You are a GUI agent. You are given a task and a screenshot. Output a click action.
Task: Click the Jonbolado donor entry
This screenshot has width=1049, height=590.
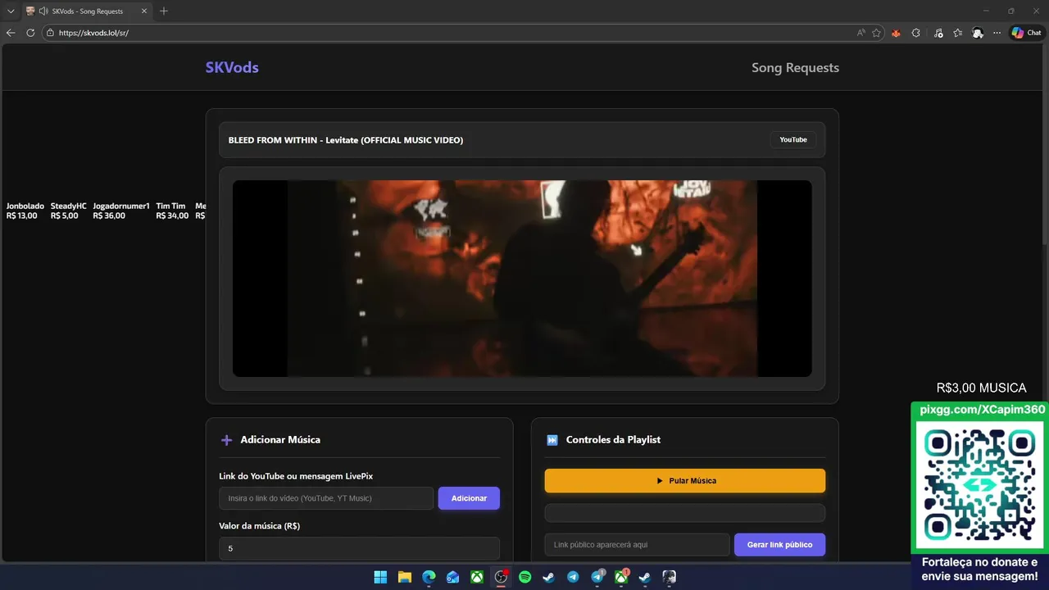(25, 211)
